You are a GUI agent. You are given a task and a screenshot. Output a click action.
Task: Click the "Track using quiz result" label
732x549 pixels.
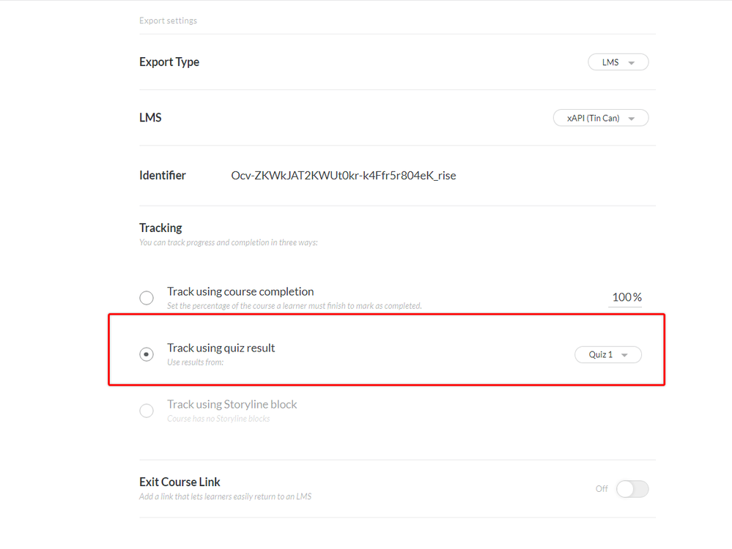tap(221, 348)
